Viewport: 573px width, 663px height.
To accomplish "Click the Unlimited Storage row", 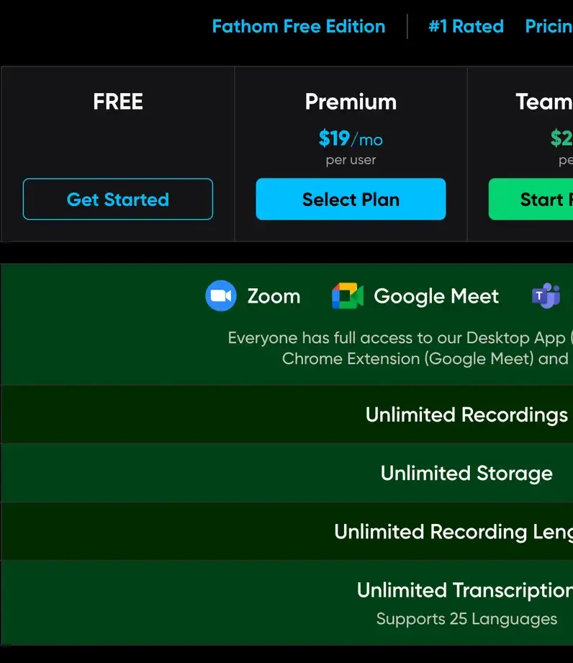I will click(286, 473).
